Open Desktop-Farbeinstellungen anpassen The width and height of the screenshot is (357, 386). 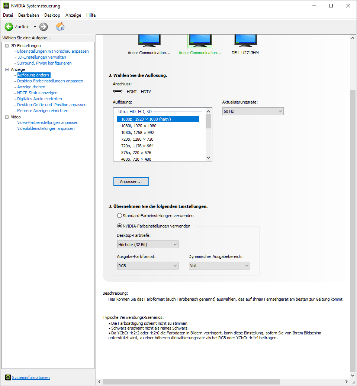click(50, 81)
